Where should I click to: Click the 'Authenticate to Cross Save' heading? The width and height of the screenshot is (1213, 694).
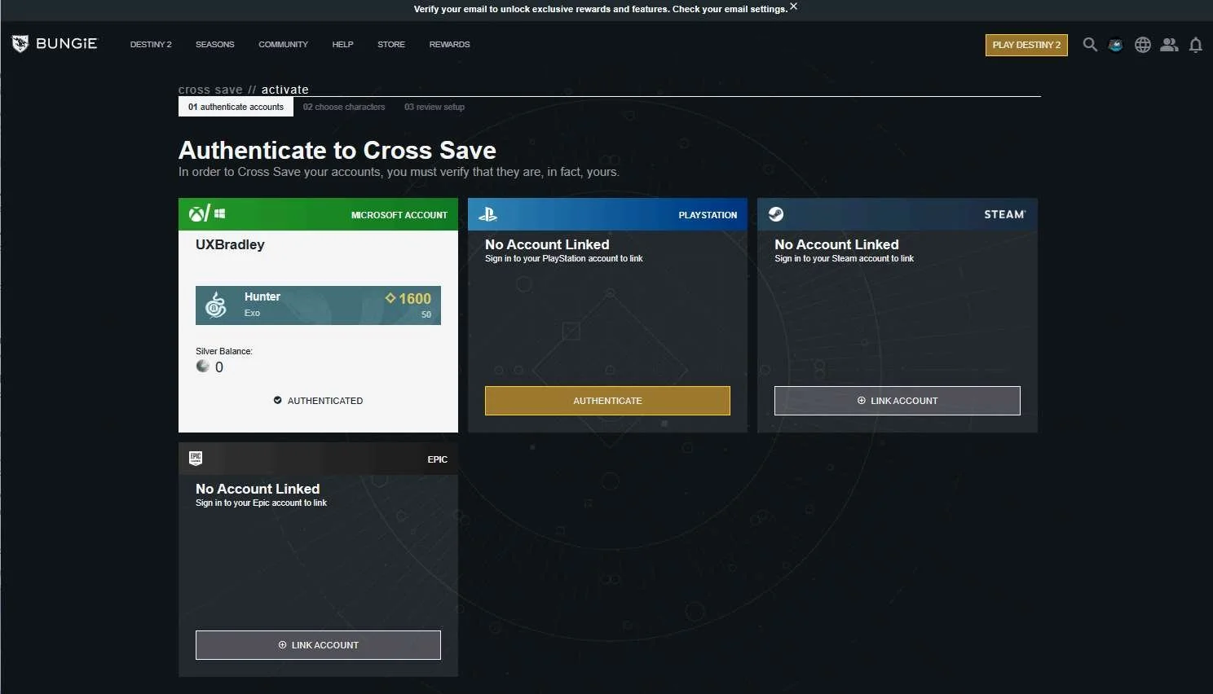[x=337, y=150]
